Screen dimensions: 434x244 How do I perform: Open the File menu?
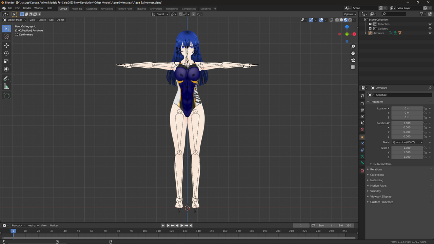pyautogui.click(x=10, y=8)
